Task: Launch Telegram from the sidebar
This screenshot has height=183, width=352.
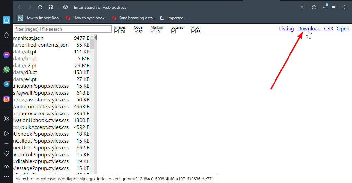Action: point(6,84)
